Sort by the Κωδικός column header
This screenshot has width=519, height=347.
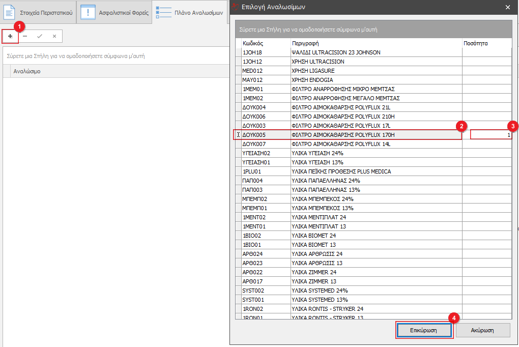[x=266, y=43]
